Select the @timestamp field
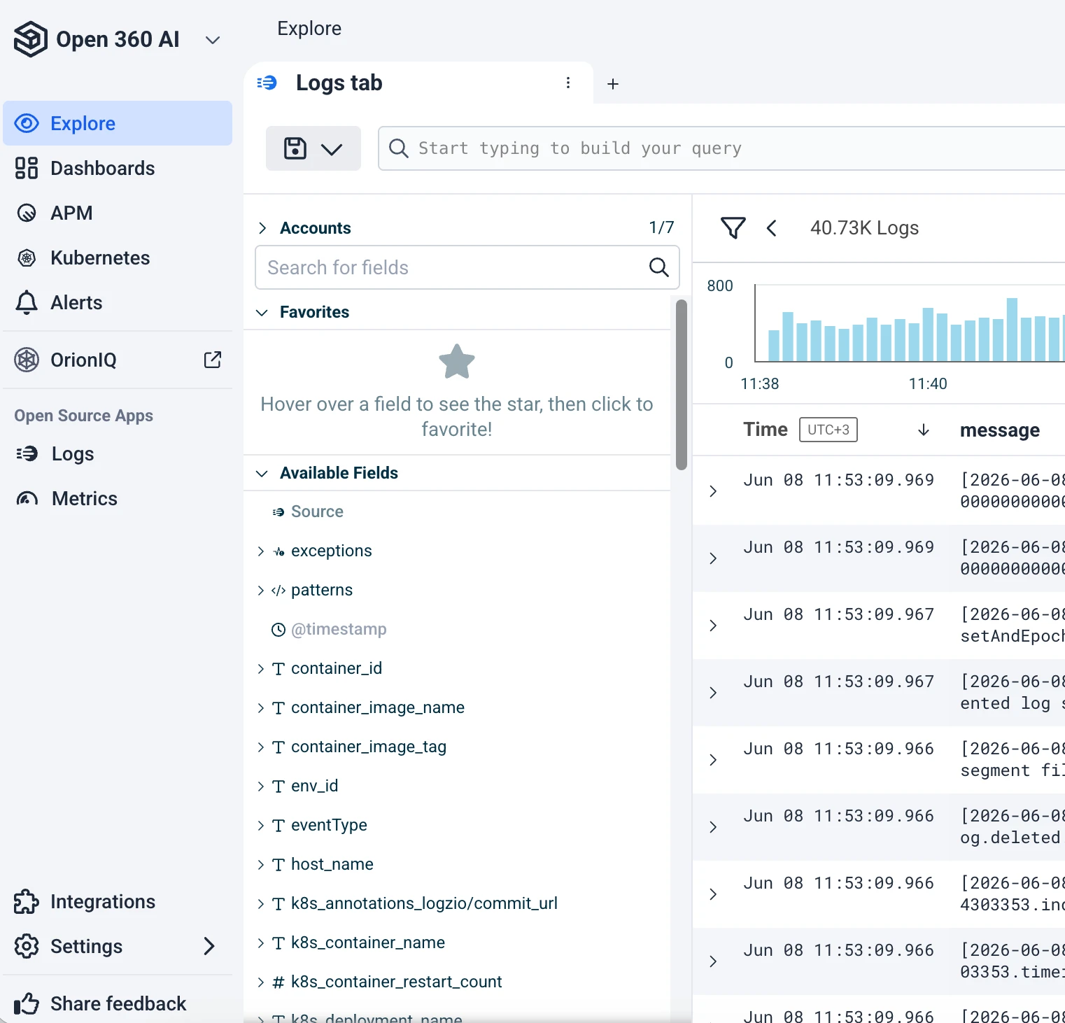This screenshot has height=1023, width=1065. coord(339,629)
